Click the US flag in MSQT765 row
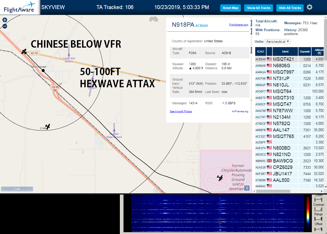The image size is (327, 234). 269,136
